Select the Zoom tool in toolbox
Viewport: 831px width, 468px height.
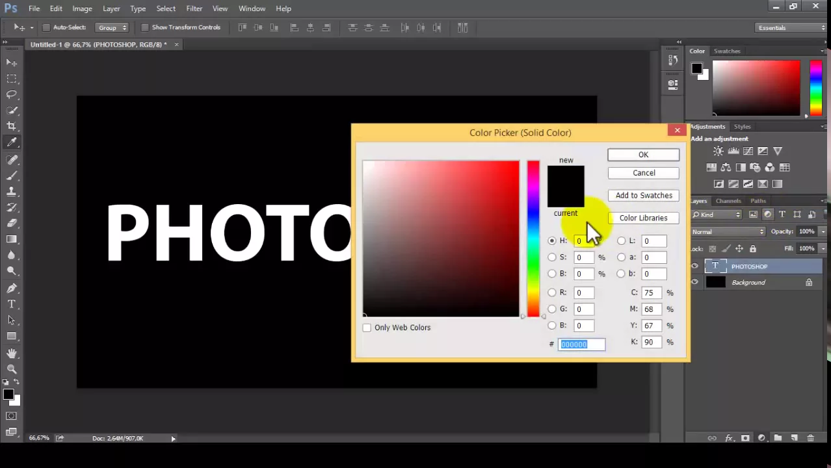pos(12,369)
